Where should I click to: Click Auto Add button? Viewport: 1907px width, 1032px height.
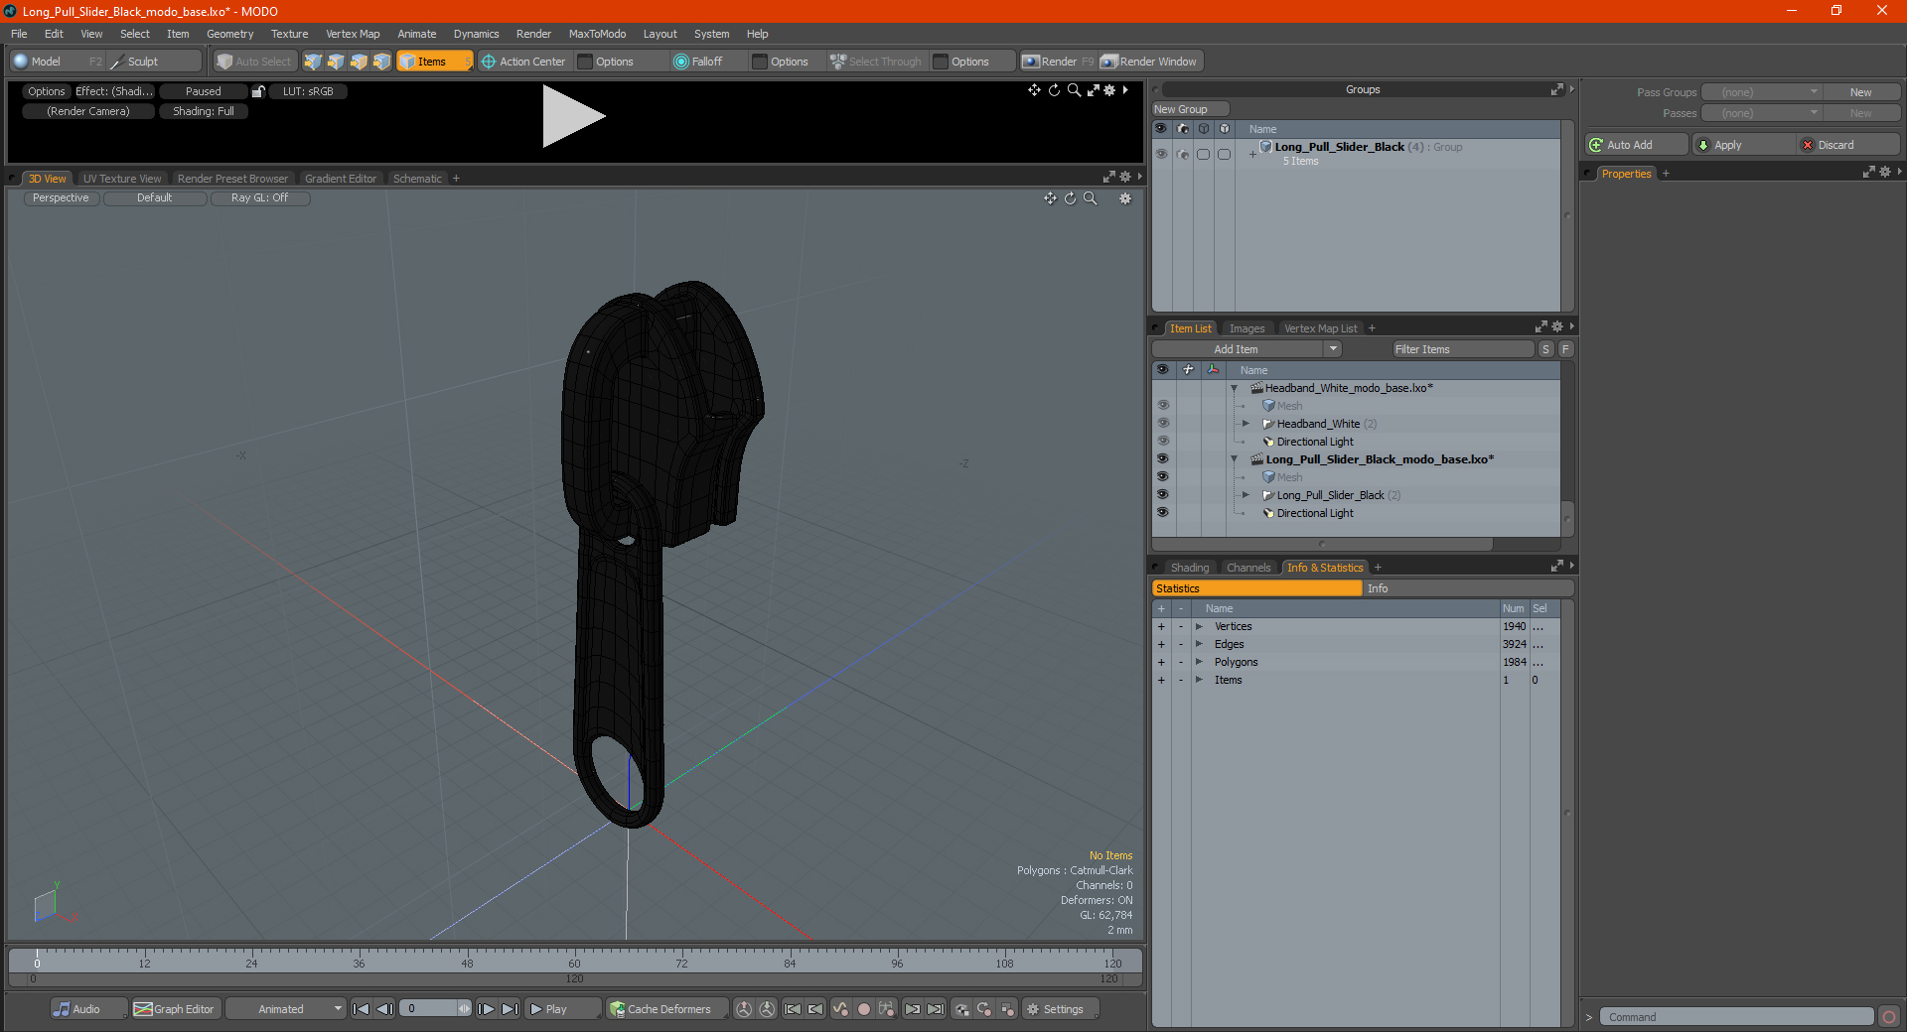[x=1636, y=145]
